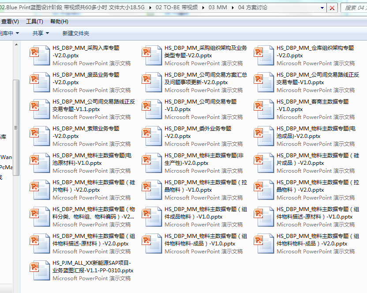Click the navigation pane vertical scrollbar

point(16,128)
